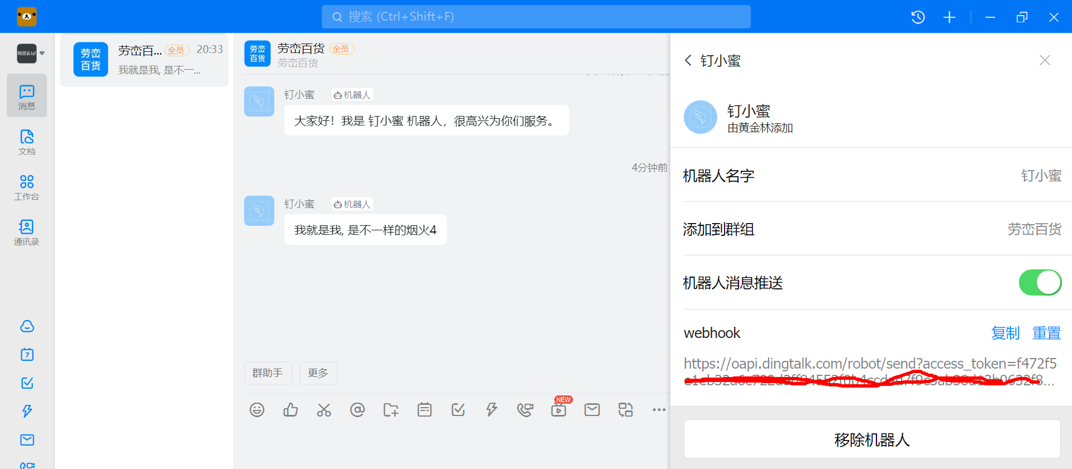Screen dimensions: 1072x469
Task: Select the scissors screenshot tool
Action: pyautogui.click(x=324, y=410)
